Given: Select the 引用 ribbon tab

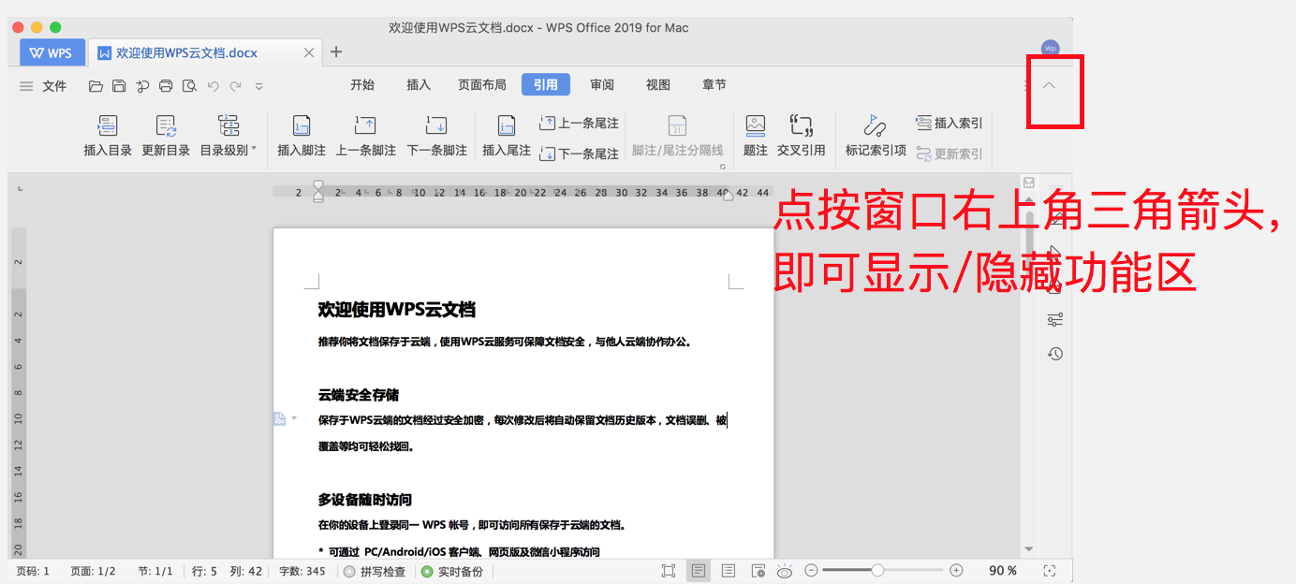Looking at the screenshot, I should pos(546,85).
